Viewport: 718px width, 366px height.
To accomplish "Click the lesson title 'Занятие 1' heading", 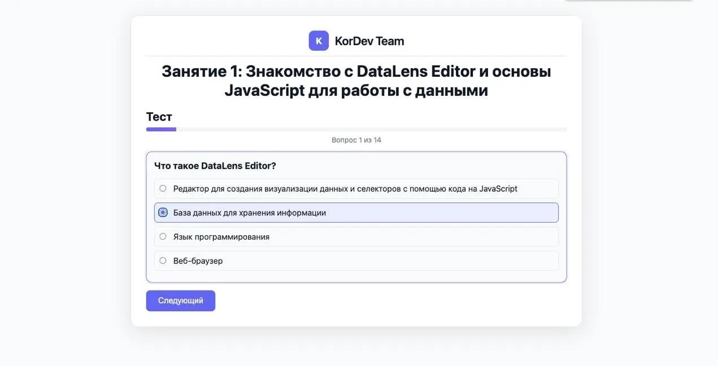I will (356, 81).
